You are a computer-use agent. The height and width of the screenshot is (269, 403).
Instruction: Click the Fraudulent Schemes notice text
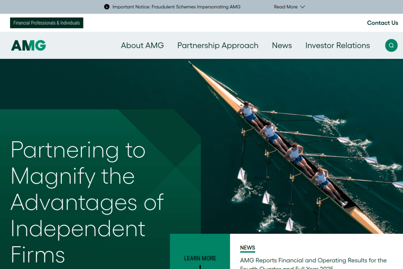[176, 7]
